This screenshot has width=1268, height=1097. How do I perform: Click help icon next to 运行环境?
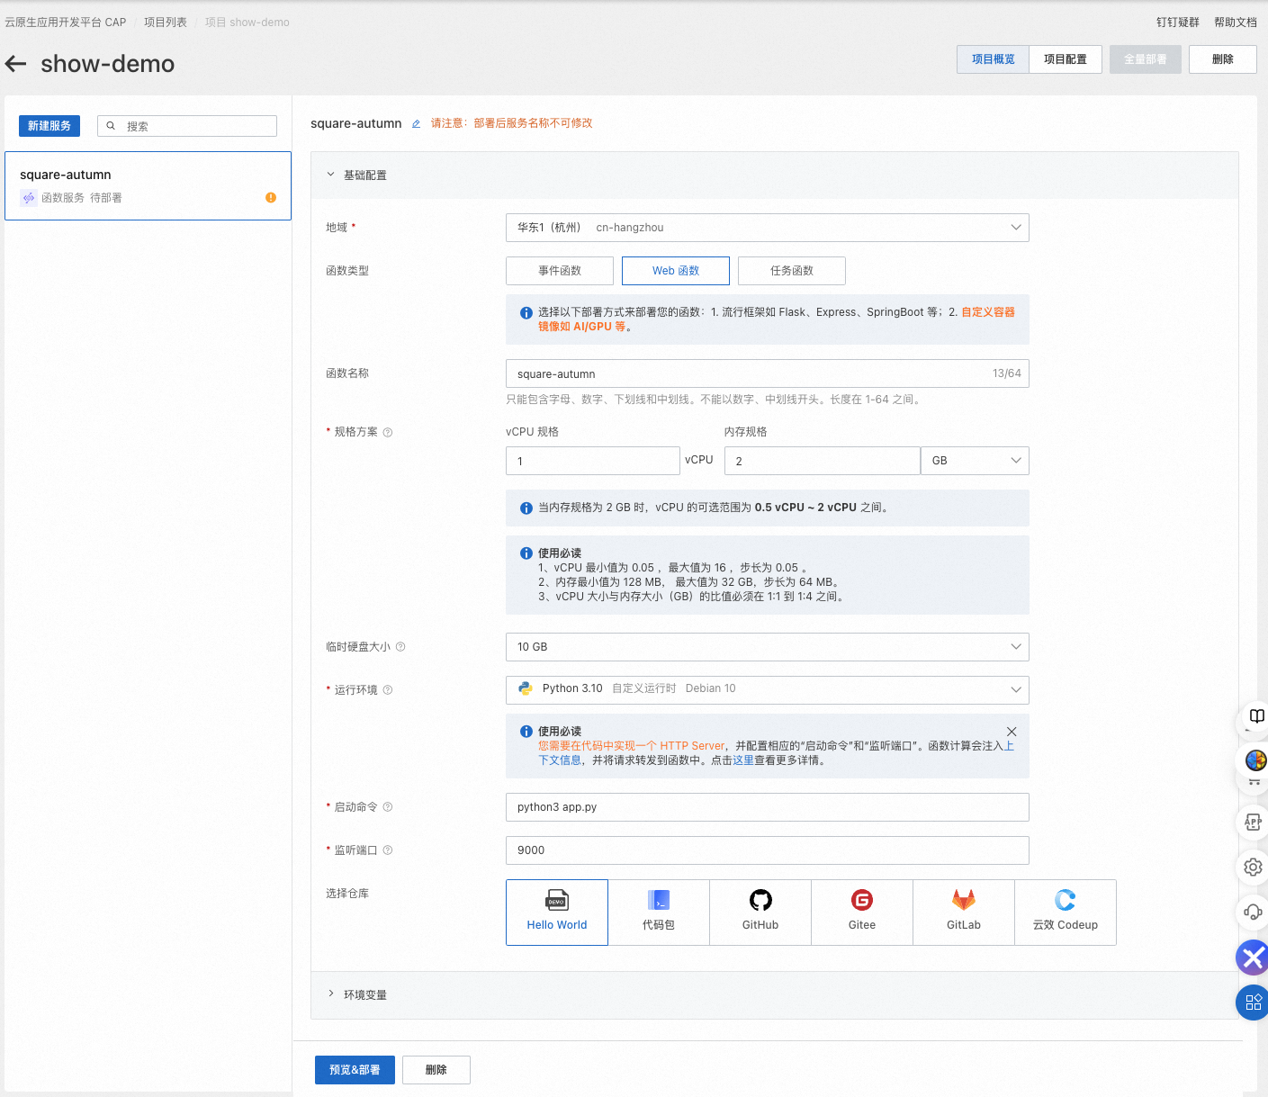pyautogui.click(x=388, y=690)
